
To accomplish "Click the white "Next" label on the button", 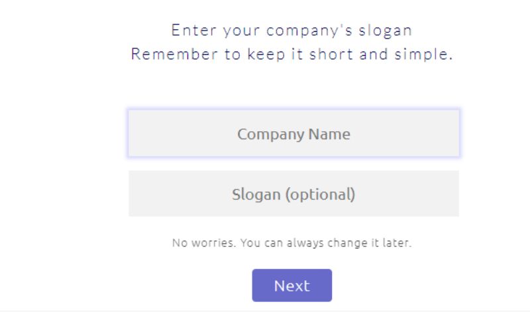I will point(291,286).
